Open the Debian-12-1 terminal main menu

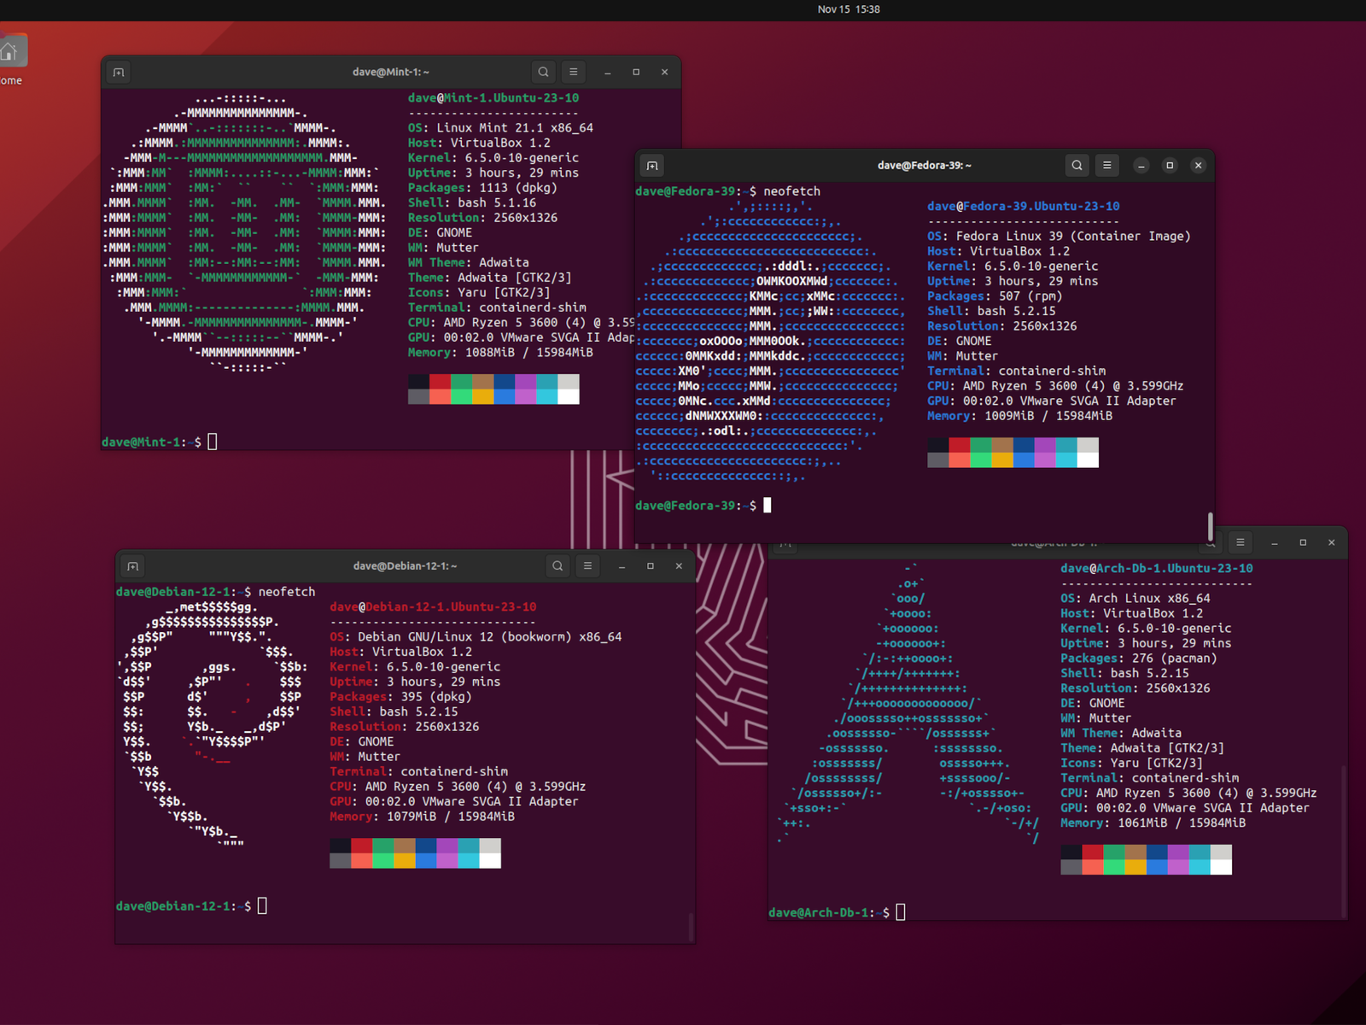[x=587, y=566]
